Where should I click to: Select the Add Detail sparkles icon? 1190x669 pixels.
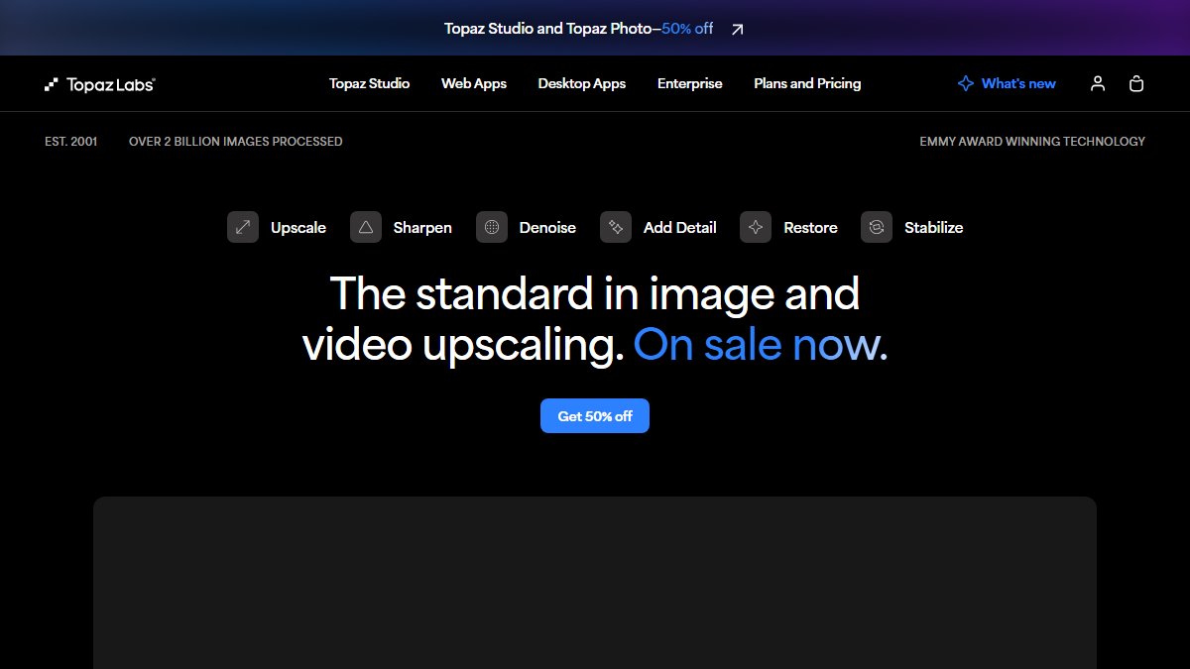616,227
